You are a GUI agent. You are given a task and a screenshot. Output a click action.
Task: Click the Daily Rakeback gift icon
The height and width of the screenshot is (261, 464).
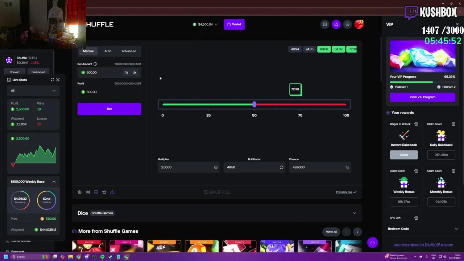(453, 124)
